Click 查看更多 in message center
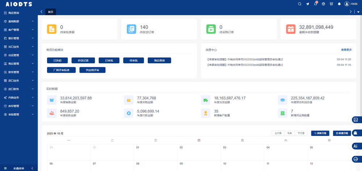 (x=346, y=50)
